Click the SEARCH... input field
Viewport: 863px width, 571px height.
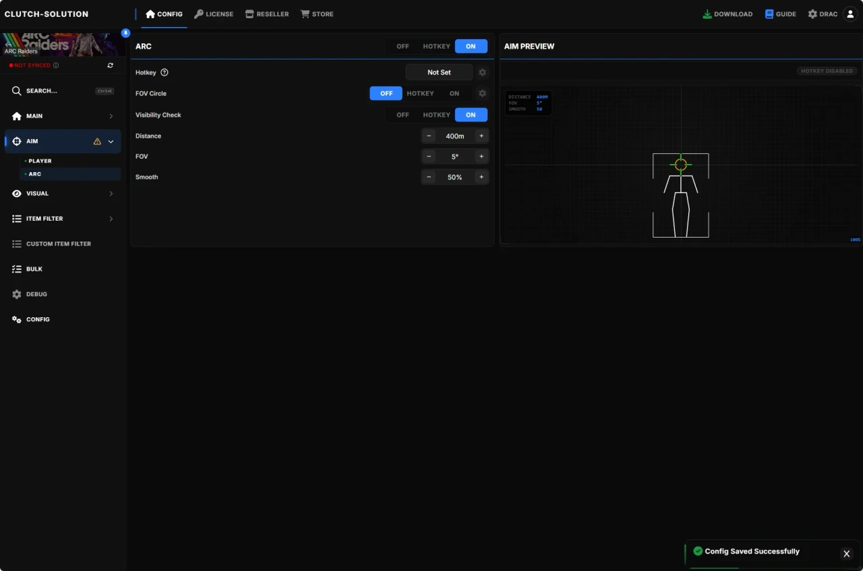[63, 91]
